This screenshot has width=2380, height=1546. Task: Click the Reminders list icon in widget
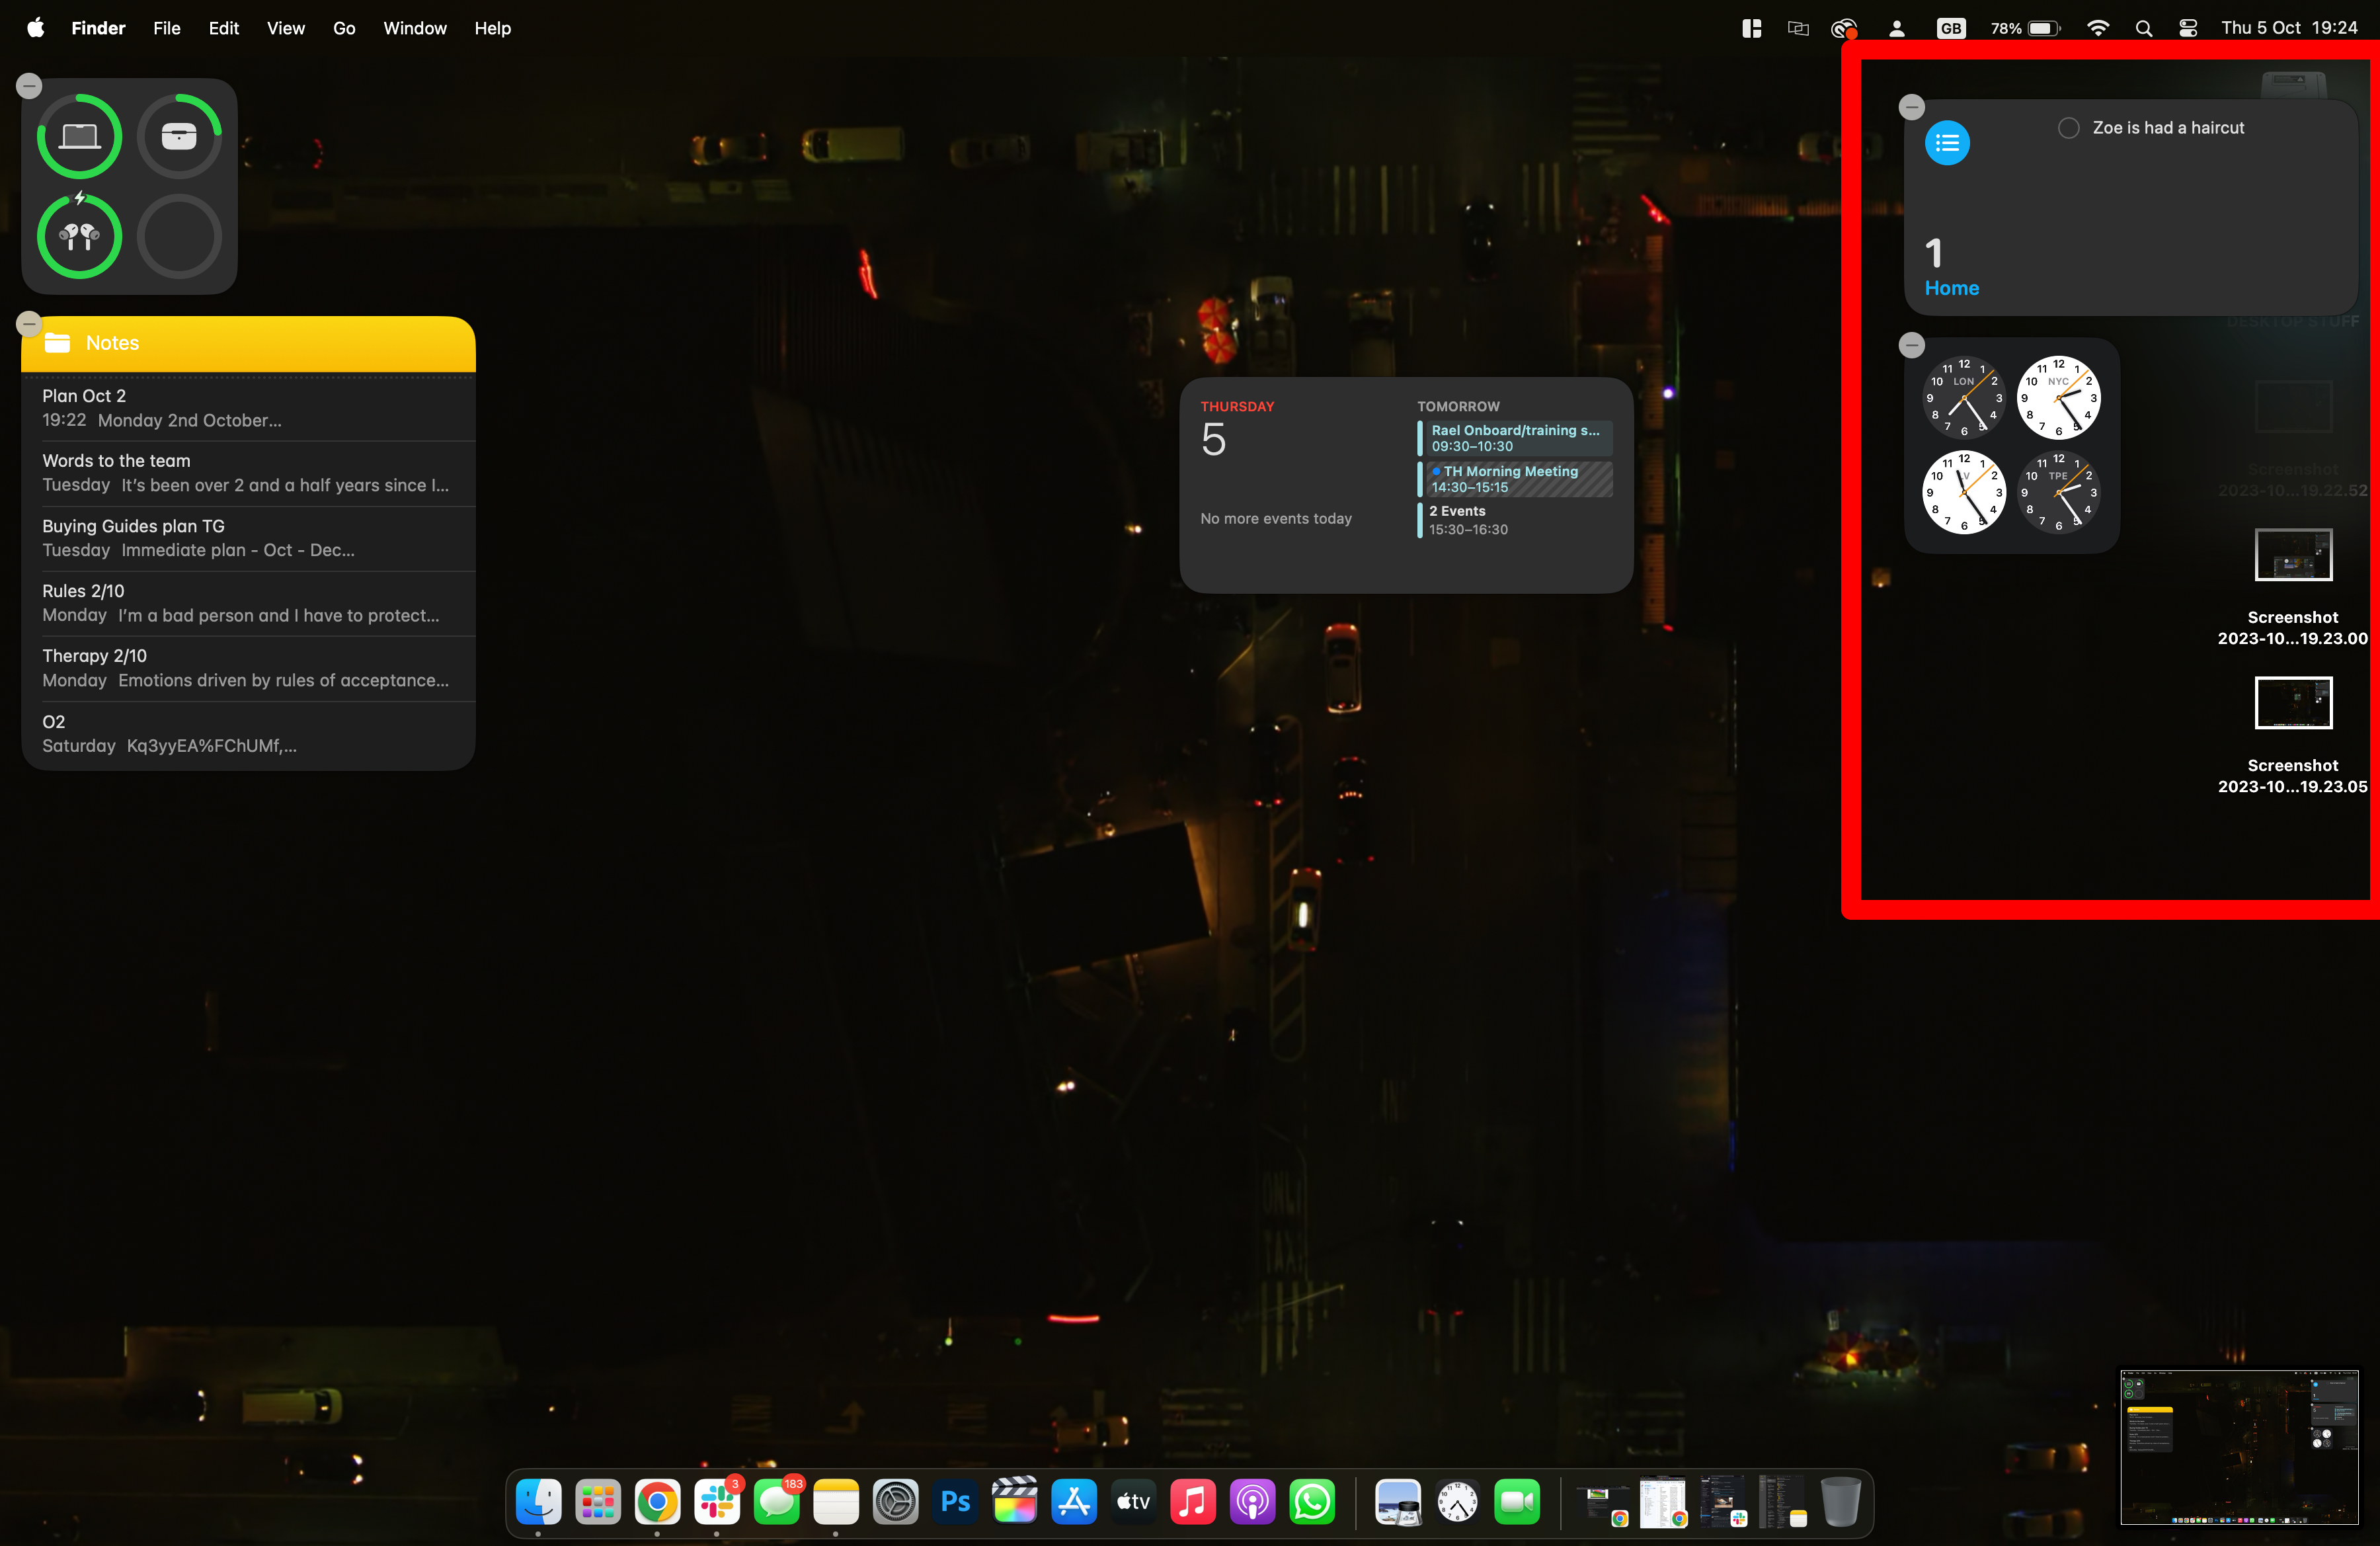click(x=1946, y=143)
